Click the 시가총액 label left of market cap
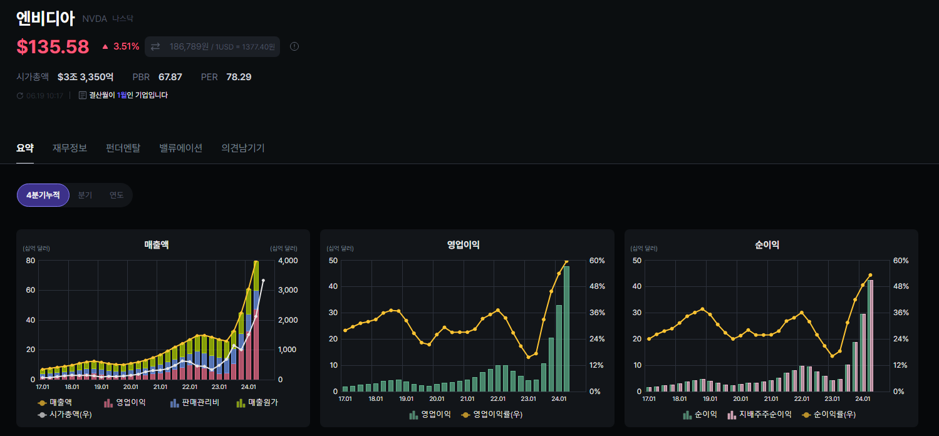 pyautogui.click(x=33, y=77)
